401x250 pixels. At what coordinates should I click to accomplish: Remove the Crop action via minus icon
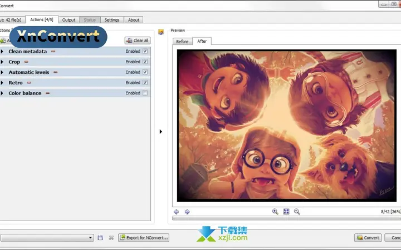(26, 62)
